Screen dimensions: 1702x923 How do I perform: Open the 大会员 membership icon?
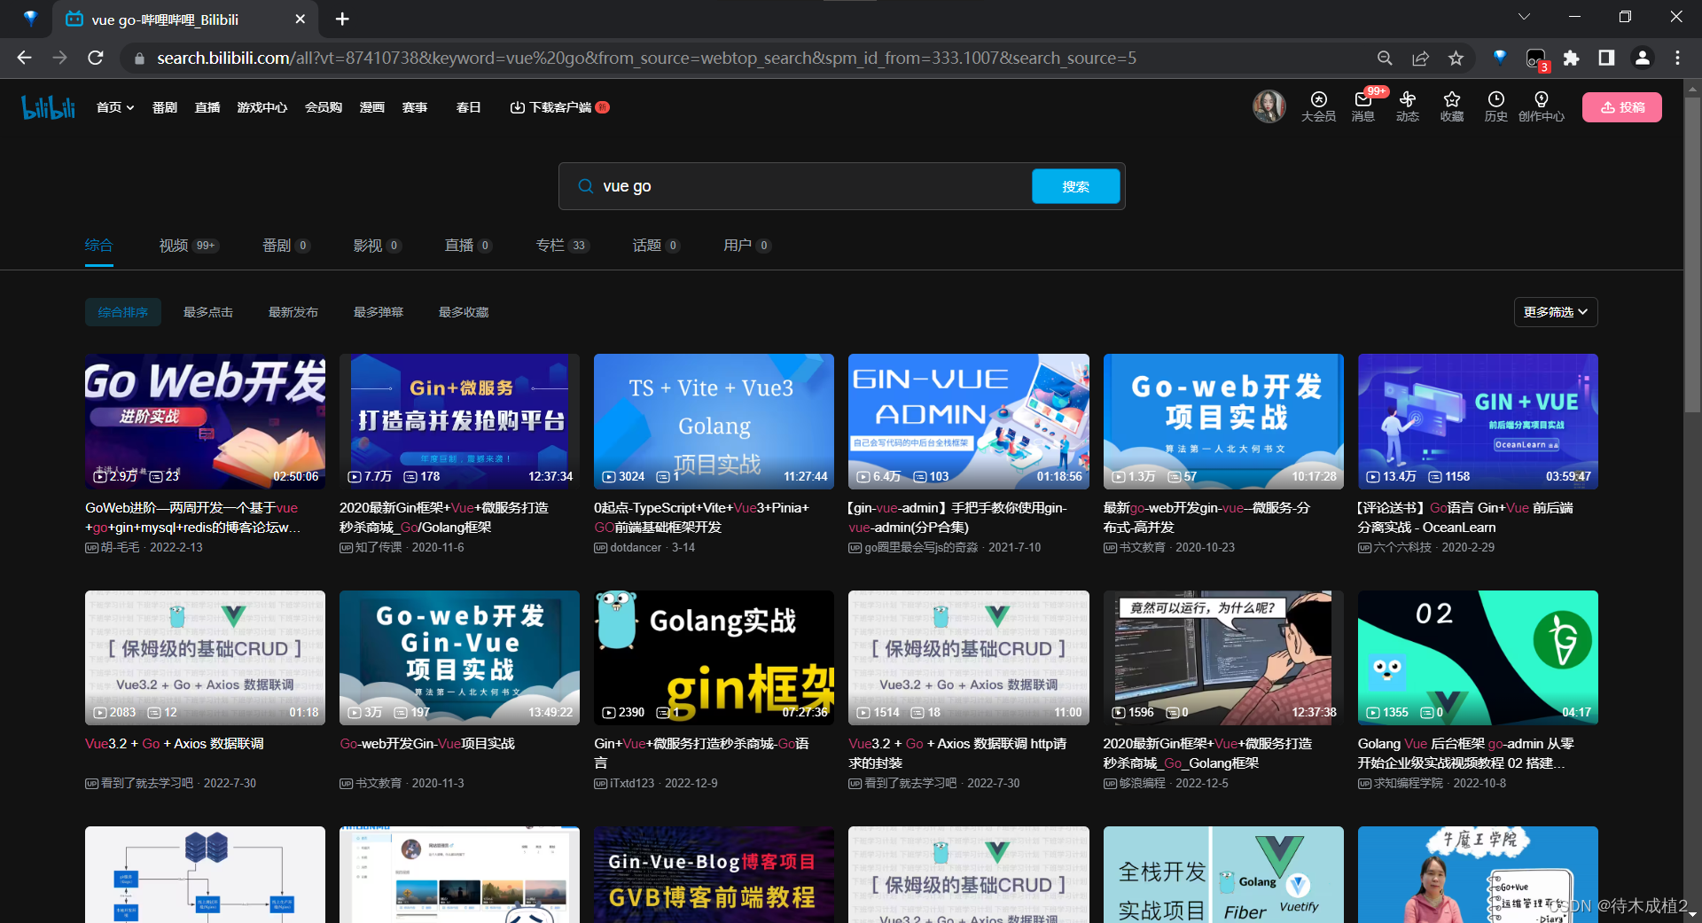point(1318,106)
